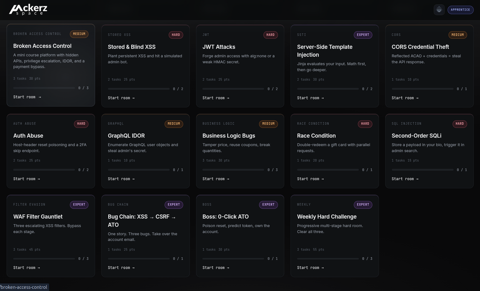Screen dimensions: 480x291
Task: Click the RACE CONDITION category label
Action: click(313, 124)
